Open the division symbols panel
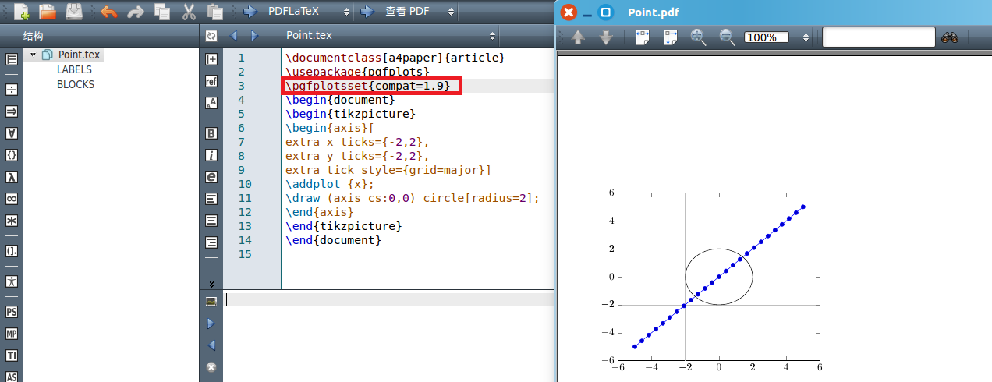 pos(12,90)
